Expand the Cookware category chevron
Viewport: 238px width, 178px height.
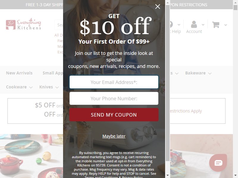coord(31,87)
